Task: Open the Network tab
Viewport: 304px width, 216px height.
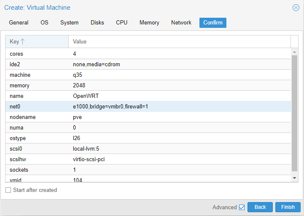Action: click(181, 23)
